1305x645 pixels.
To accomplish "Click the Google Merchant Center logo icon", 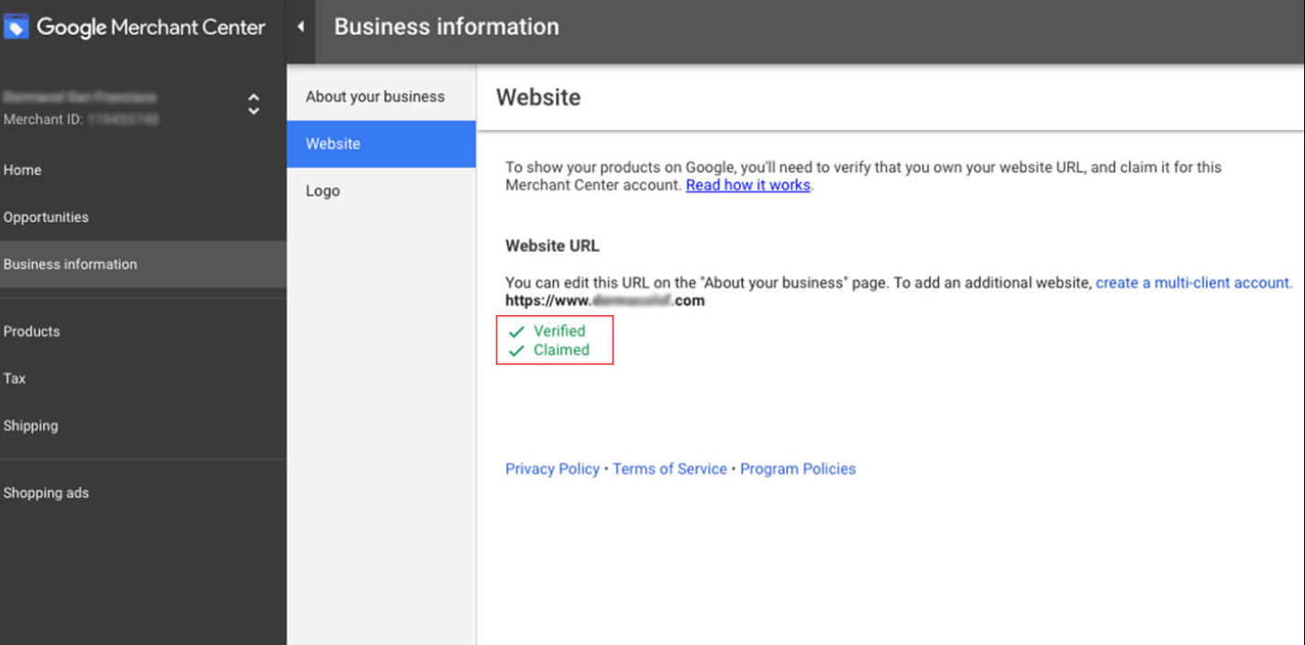I will pos(16,27).
